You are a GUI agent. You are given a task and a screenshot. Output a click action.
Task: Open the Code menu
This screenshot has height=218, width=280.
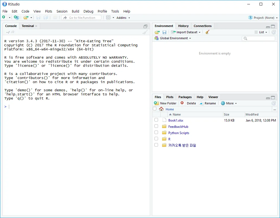(25, 11)
